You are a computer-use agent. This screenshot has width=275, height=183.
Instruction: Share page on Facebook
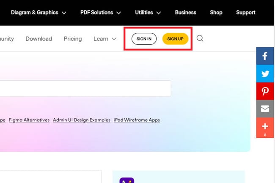click(265, 56)
